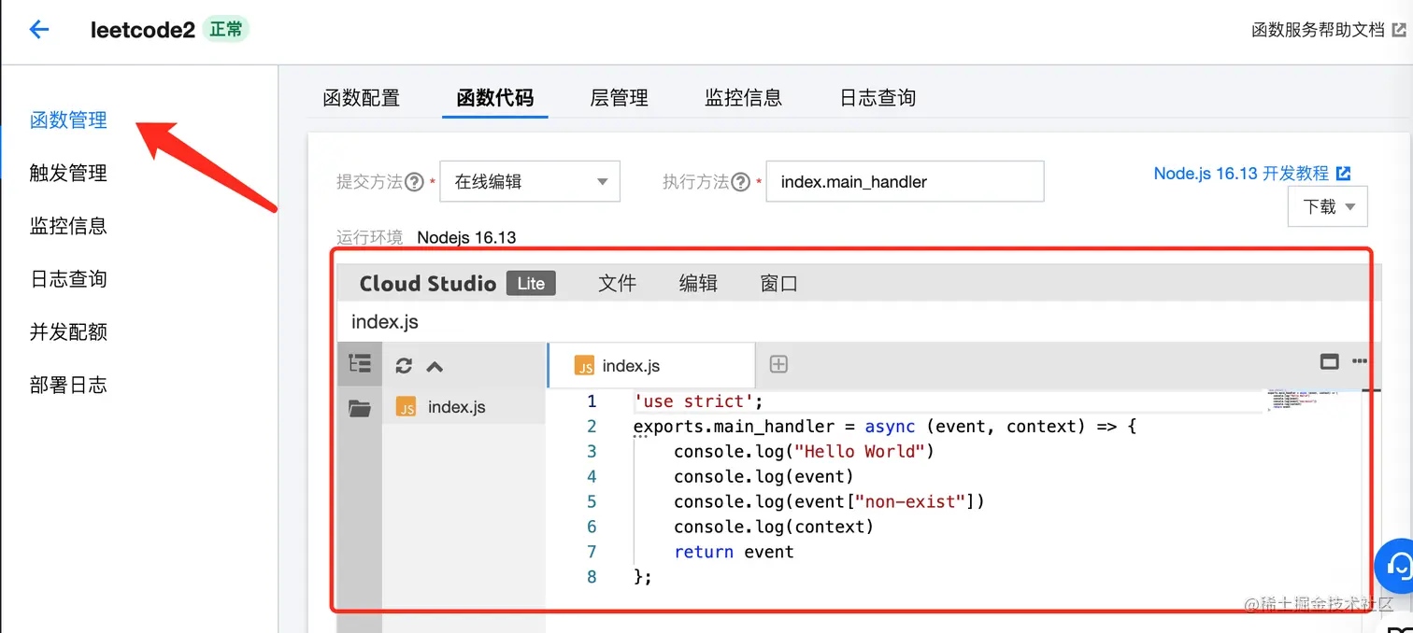Open the 层管理 tab
This screenshot has height=633, width=1413.
(x=620, y=98)
